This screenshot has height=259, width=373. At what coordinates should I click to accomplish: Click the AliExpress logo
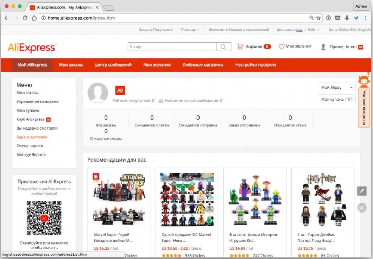click(x=32, y=48)
